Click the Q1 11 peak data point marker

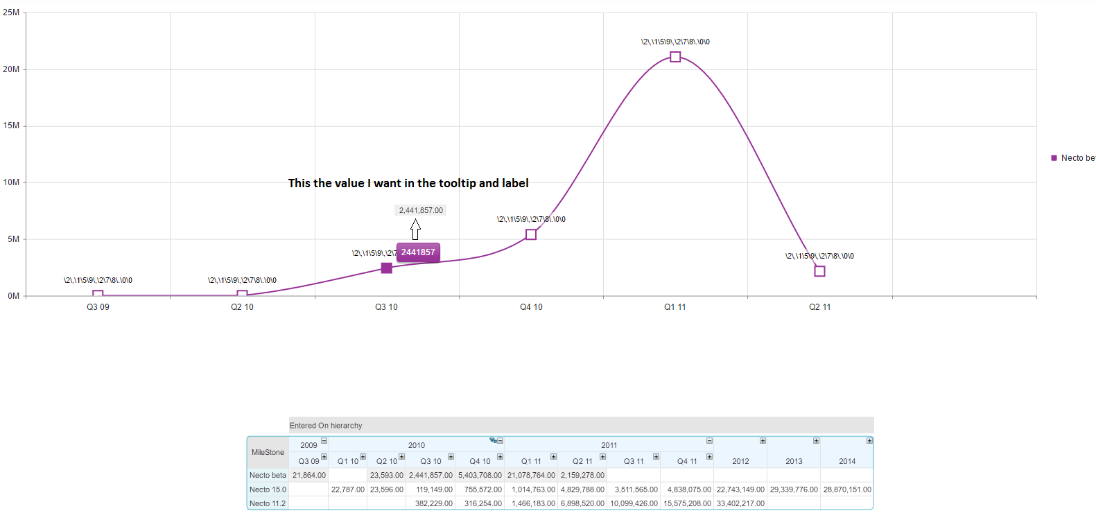pyautogui.click(x=675, y=57)
